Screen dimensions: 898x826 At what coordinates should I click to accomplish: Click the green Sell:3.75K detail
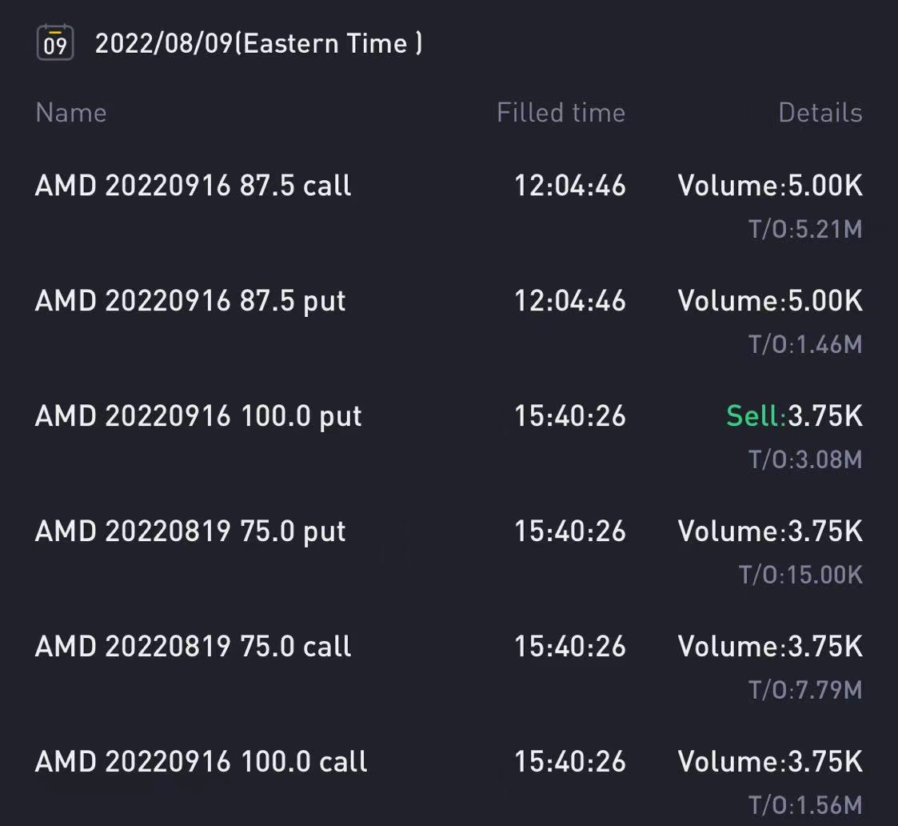pyautogui.click(x=794, y=415)
